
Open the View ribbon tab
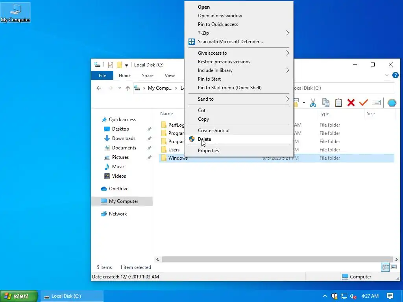click(170, 75)
